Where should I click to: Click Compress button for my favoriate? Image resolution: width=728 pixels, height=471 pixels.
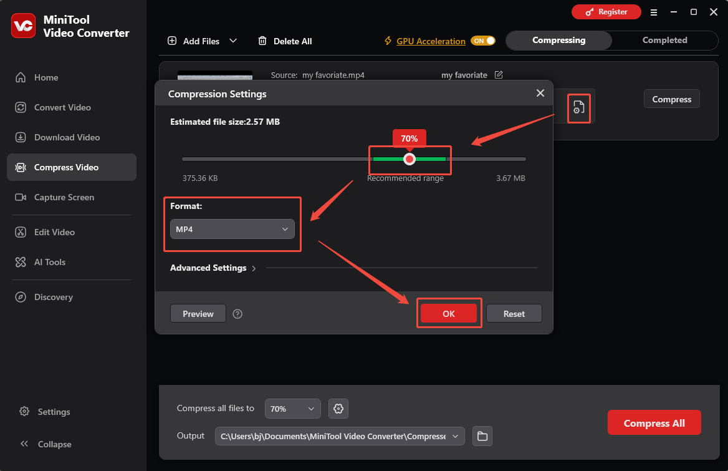point(671,99)
